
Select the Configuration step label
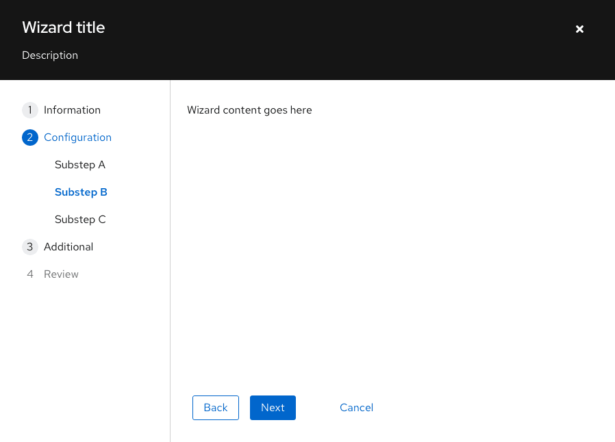click(77, 138)
